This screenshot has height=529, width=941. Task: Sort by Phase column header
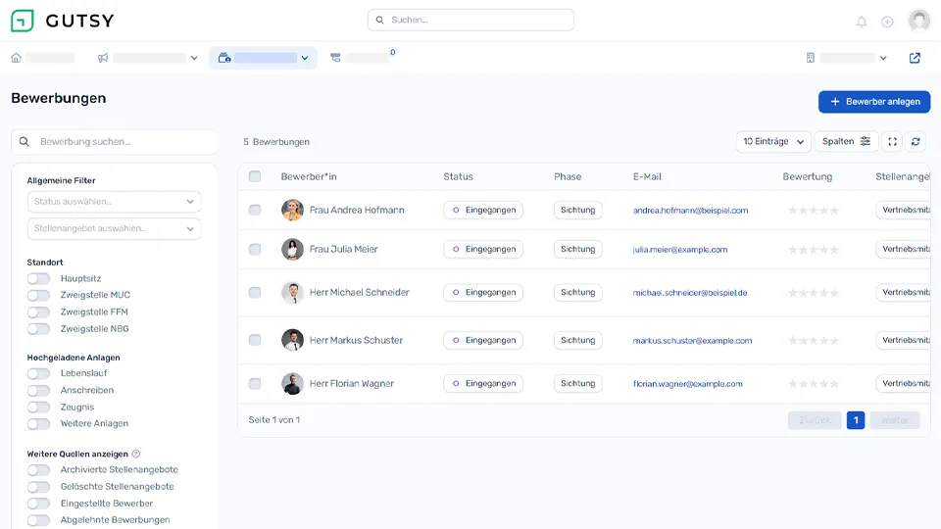[568, 176]
